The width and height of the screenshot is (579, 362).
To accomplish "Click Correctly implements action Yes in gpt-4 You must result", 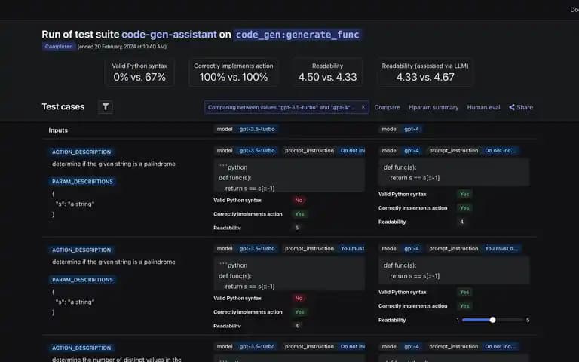I will (x=464, y=306).
